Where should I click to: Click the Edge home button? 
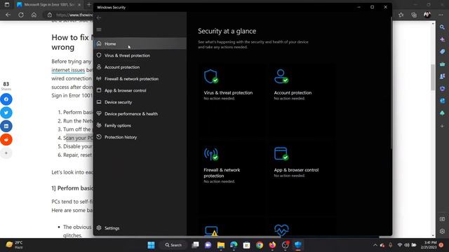coord(34,15)
